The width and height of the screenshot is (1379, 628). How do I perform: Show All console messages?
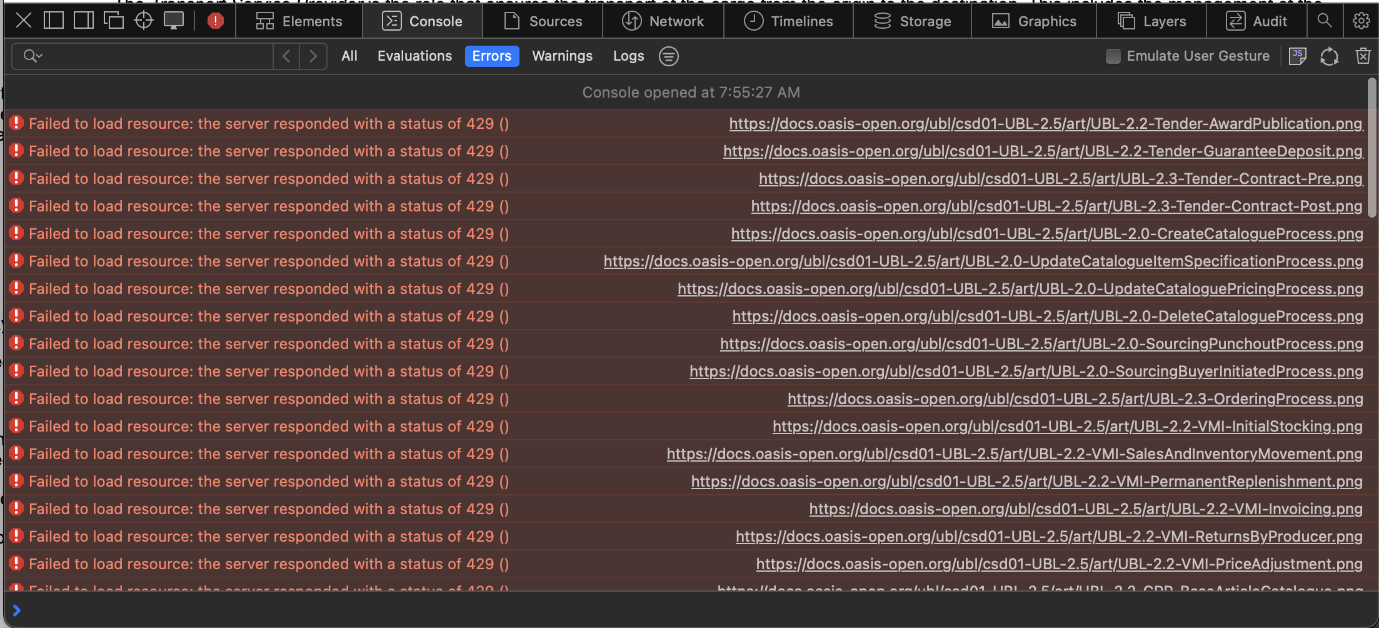pyautogui.click(x=349, y=56)
